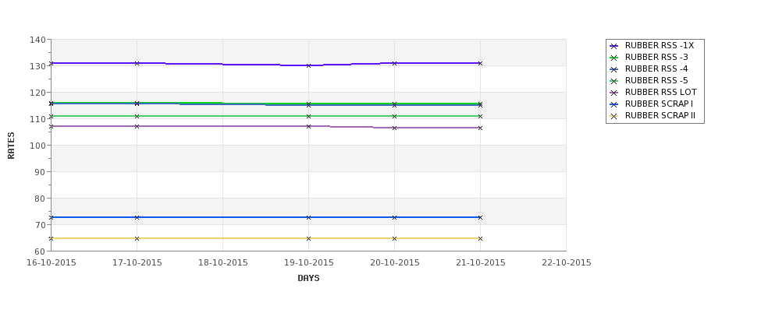This screenshot has height=334, width=761.
Task: Click the RUBBER SCRAP II legend marker
Action: (x=614, y=116)
